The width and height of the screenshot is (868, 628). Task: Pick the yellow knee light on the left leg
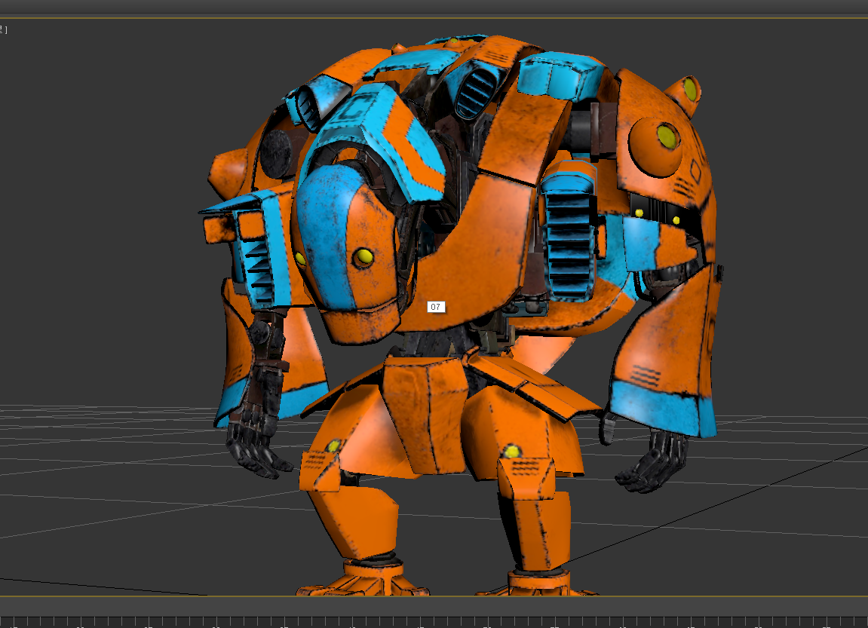click(333, 446)
